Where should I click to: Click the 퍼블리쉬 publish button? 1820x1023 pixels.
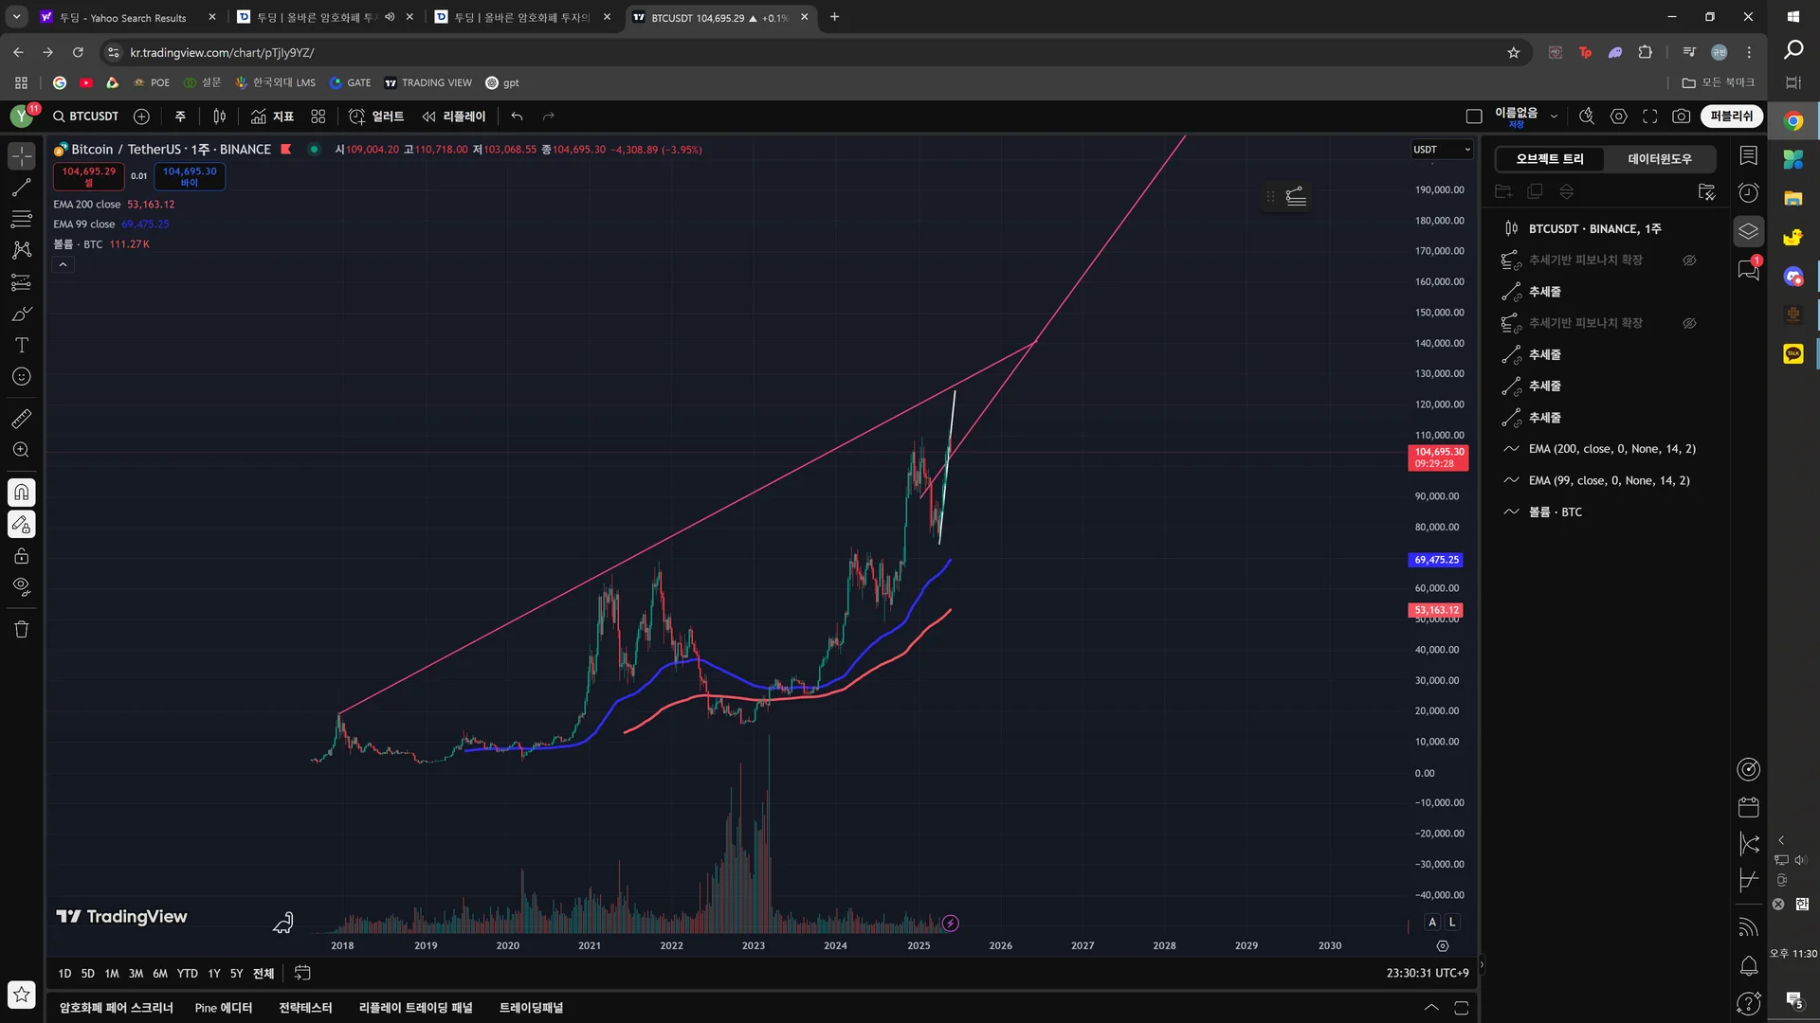[x=1731, y=117]
